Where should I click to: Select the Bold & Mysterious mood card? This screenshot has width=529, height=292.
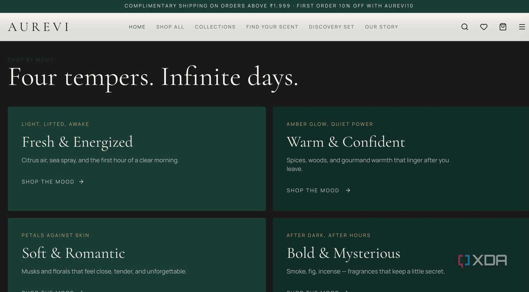(x=401, y=255)
